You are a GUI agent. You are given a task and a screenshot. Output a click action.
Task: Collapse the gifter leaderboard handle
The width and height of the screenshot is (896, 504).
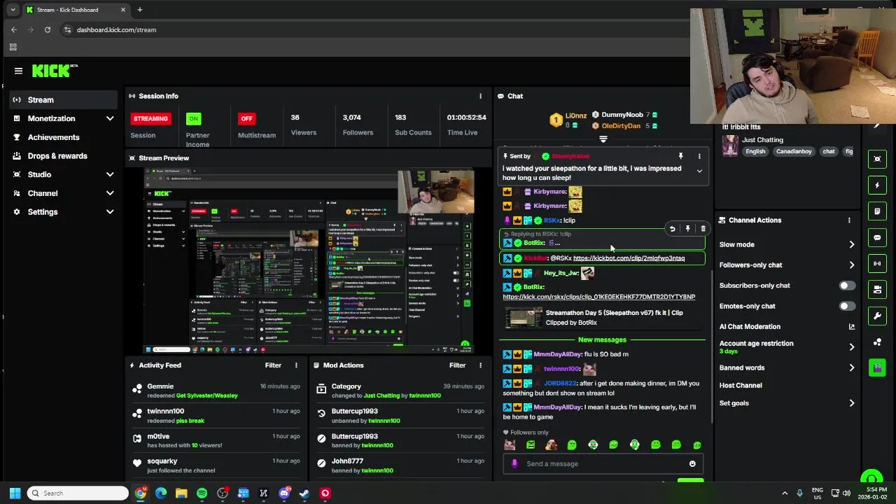[603, 139]
